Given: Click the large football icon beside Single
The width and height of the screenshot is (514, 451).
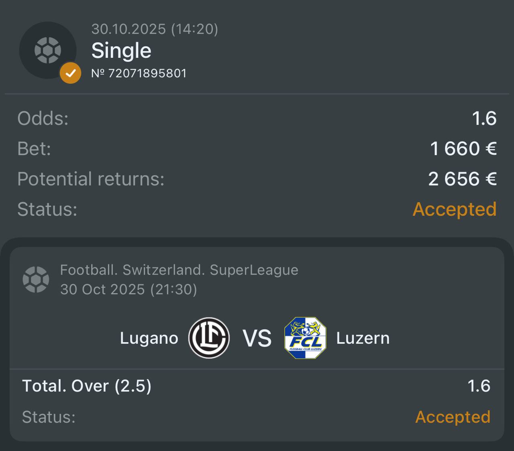Looking at the screenshot, I should [47, 50].
